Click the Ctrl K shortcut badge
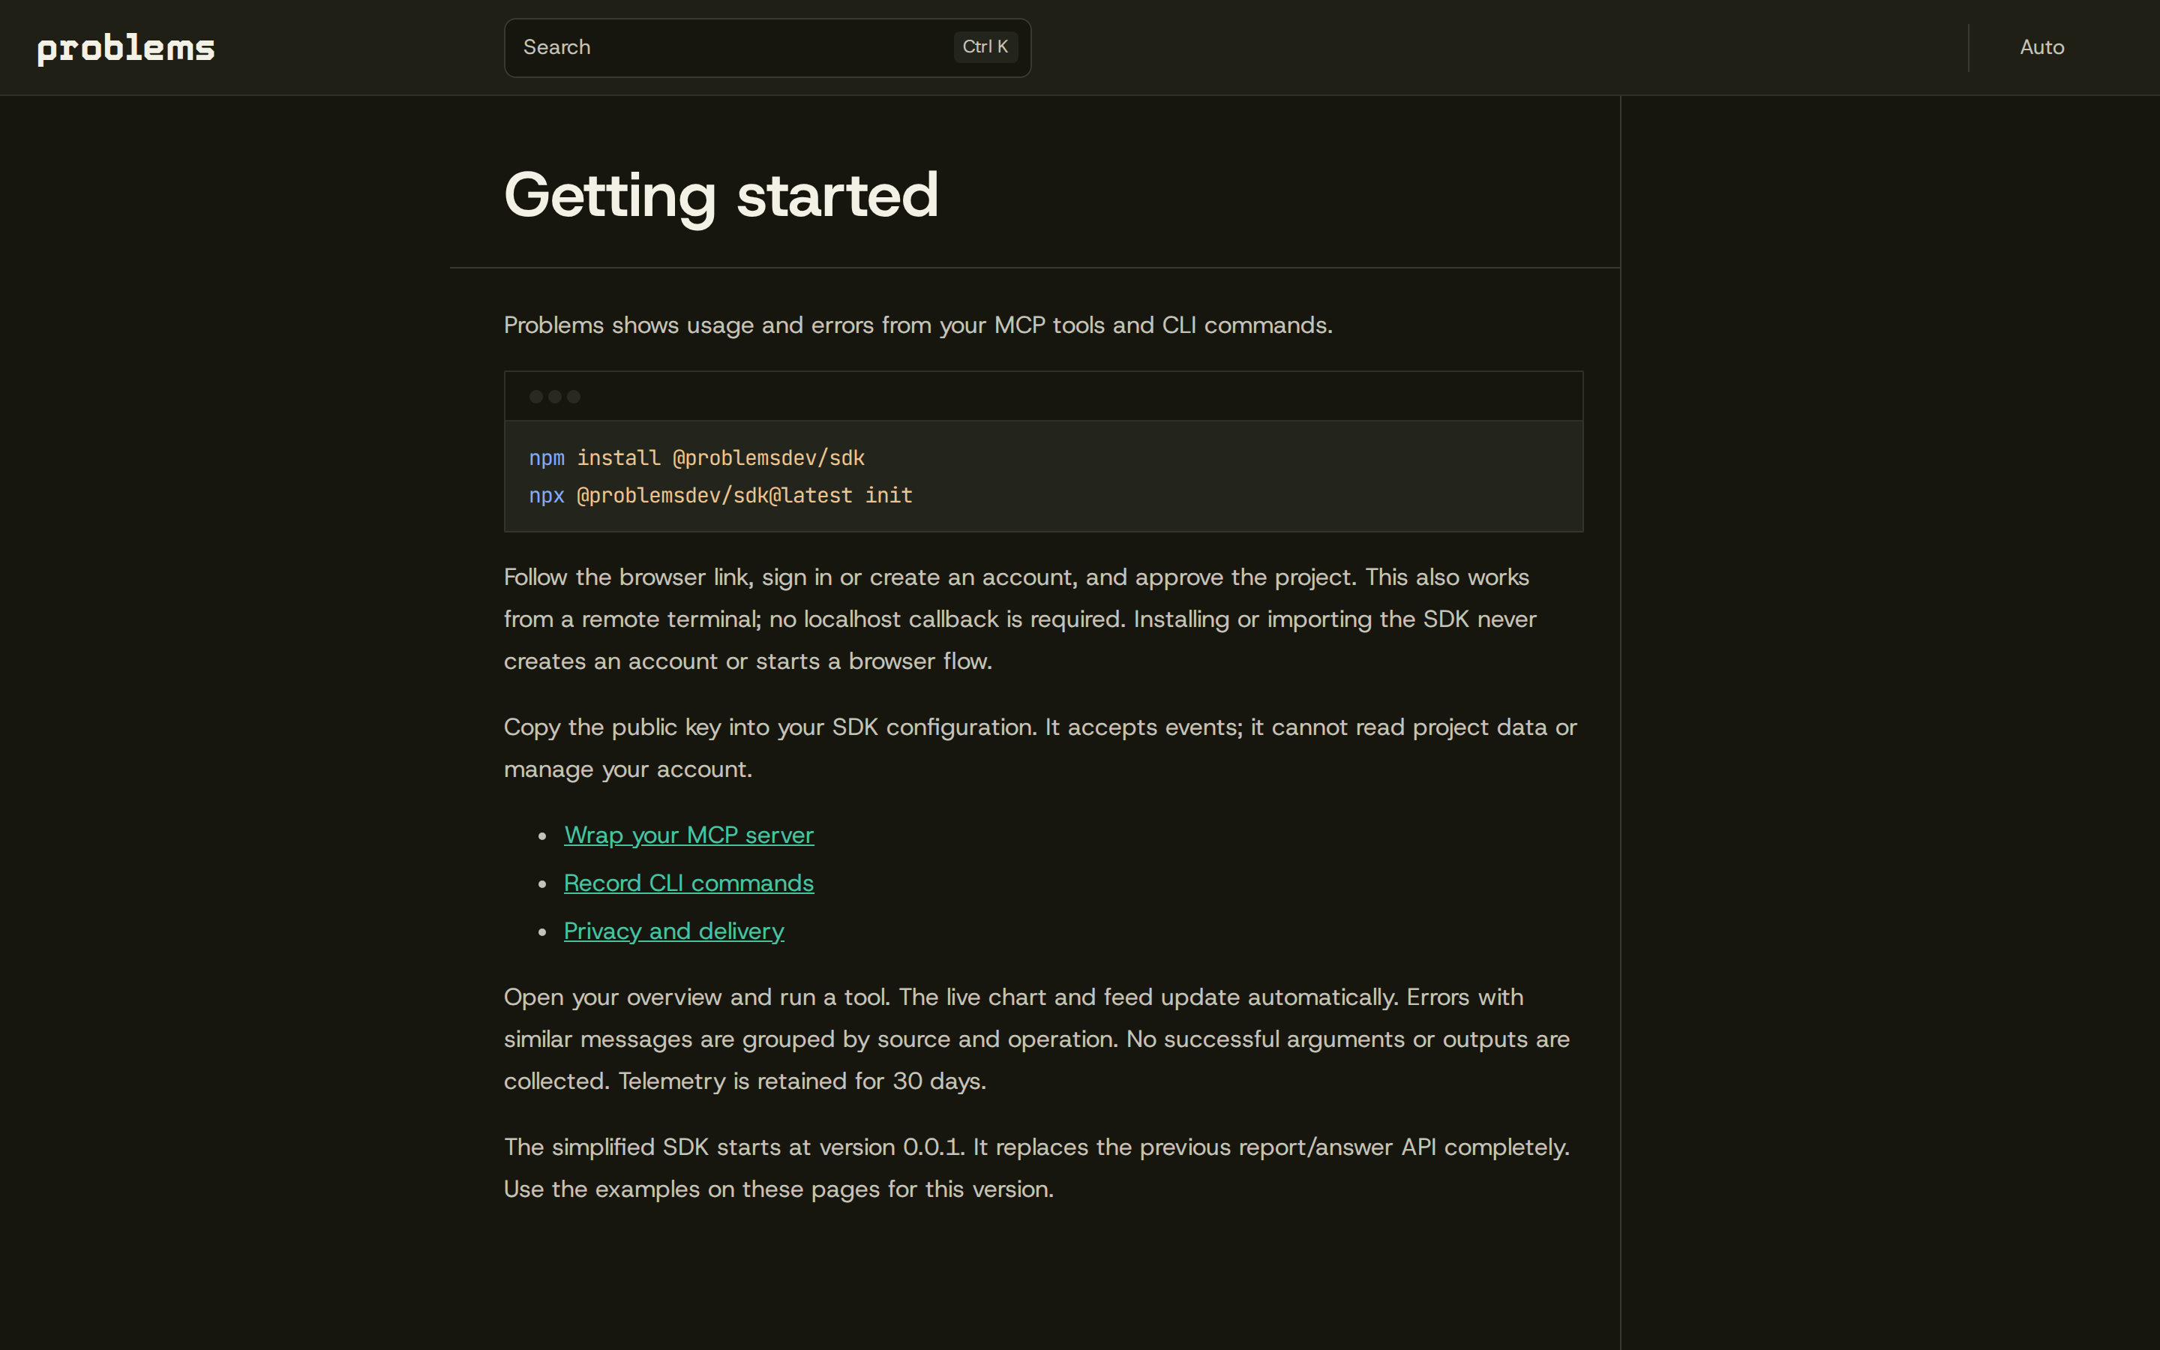This screenshot has width=2160, height=1350. coord(985,47)
